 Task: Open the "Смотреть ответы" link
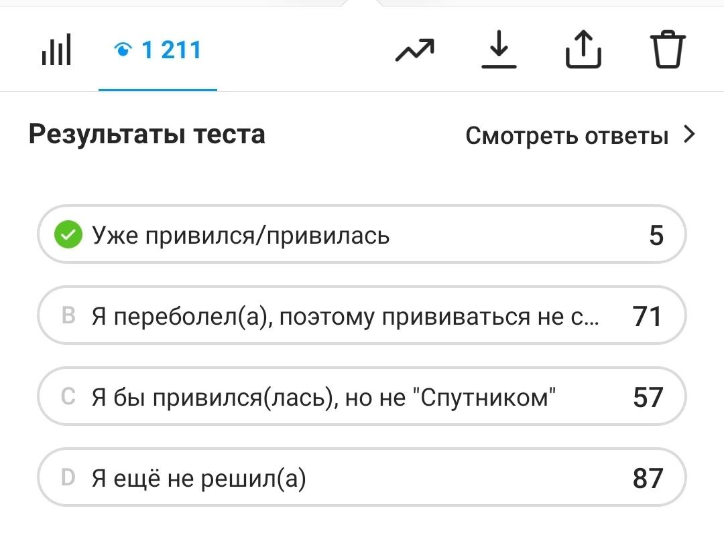point(567,136)
